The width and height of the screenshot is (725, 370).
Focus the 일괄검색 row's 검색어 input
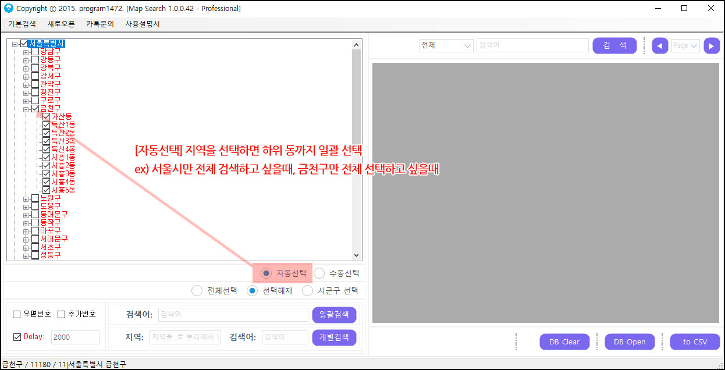tap(233, 315)
